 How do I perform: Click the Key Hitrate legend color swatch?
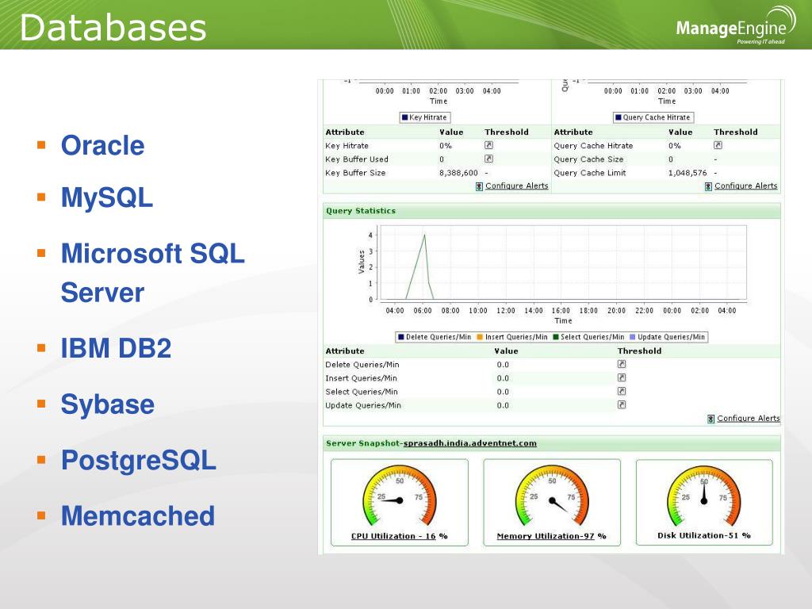404,117
